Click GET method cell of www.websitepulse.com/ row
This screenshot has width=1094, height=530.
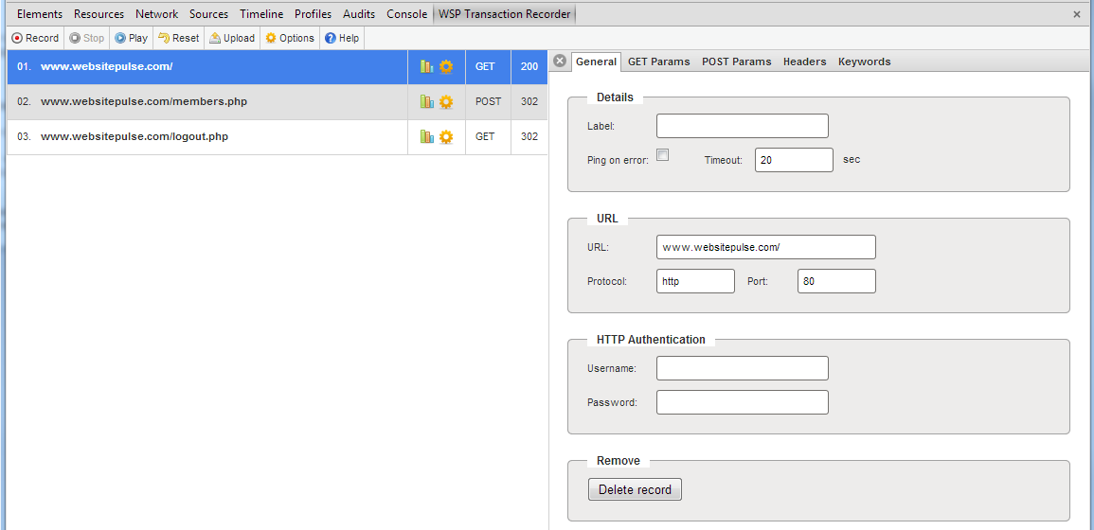coord(489,67)
